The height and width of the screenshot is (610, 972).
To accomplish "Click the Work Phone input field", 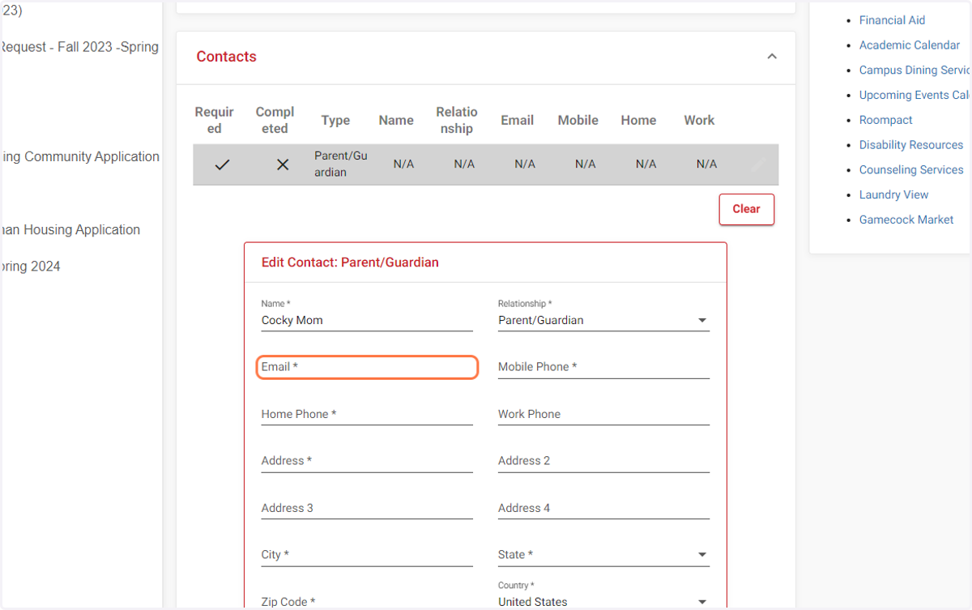I will click(x=603, y=414).
